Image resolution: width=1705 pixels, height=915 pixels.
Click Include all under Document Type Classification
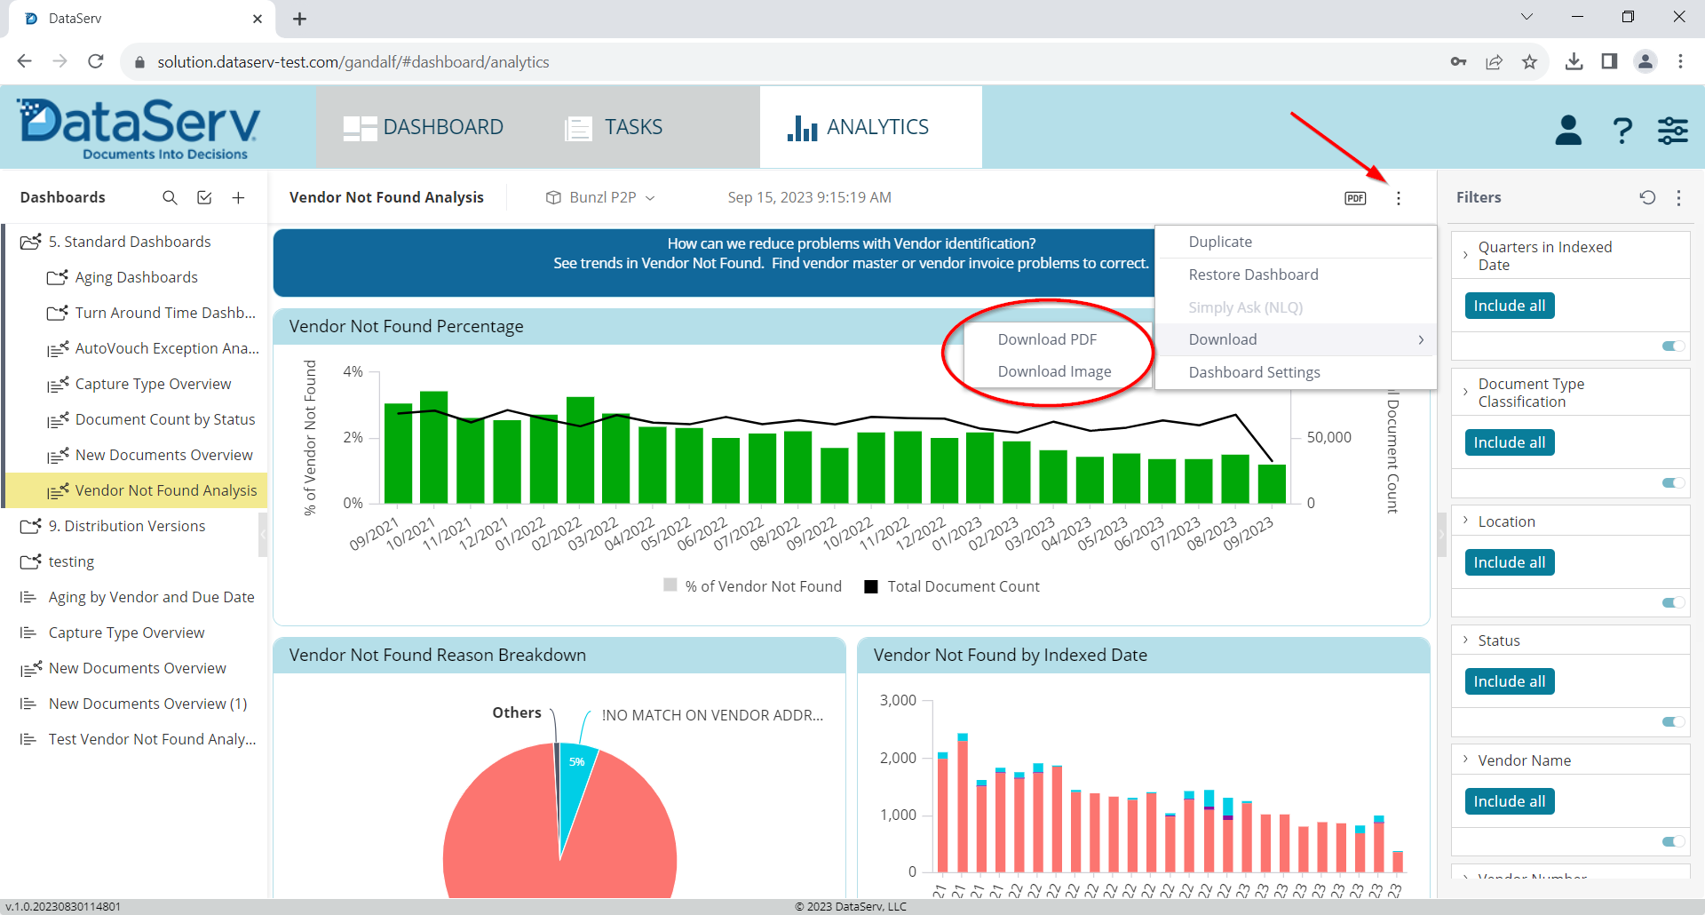coord(1510,442)
